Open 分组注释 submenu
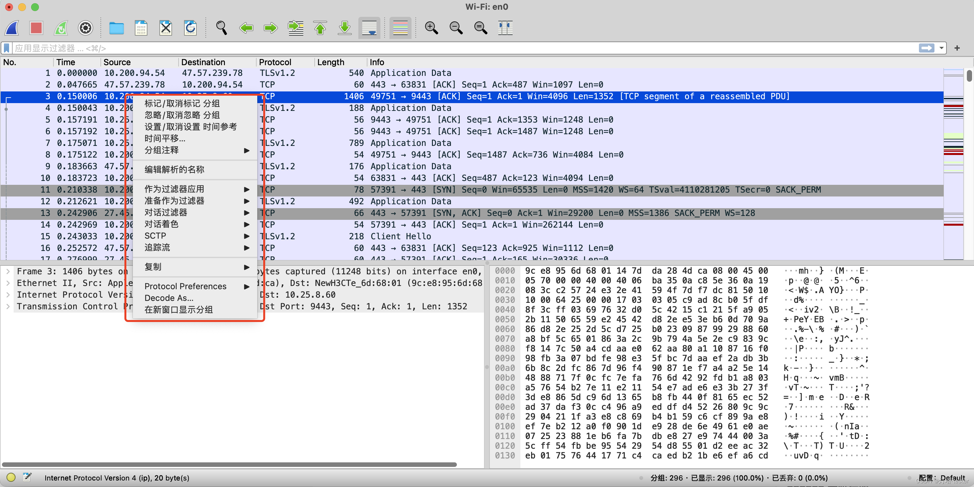Image resolution: width=974 pixels, height=487 pixels. pyautogui.click(x=195, y=150)
